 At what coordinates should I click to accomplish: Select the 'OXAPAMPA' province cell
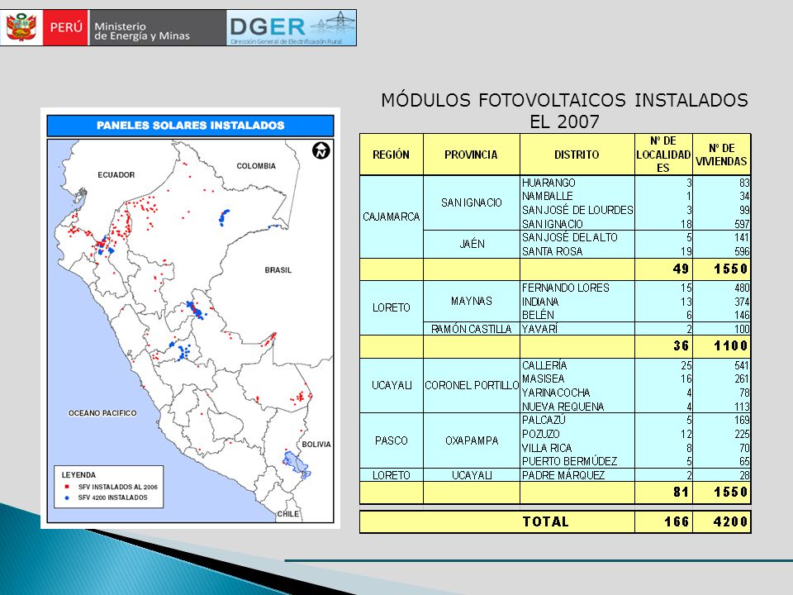tap(472, 440)
